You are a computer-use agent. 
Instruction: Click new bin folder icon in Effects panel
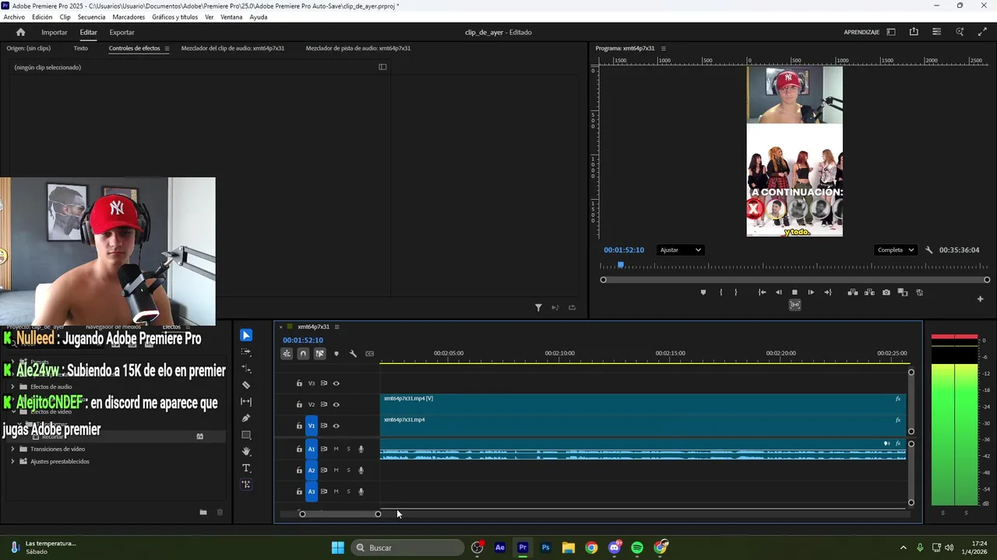203,512
